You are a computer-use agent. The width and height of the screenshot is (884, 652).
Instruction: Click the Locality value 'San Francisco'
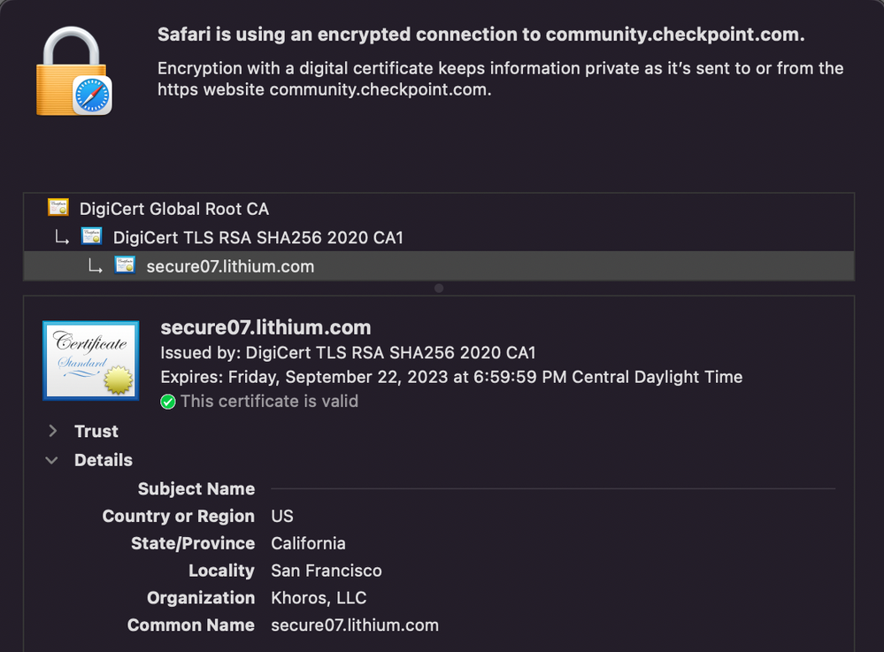point(327,571)
